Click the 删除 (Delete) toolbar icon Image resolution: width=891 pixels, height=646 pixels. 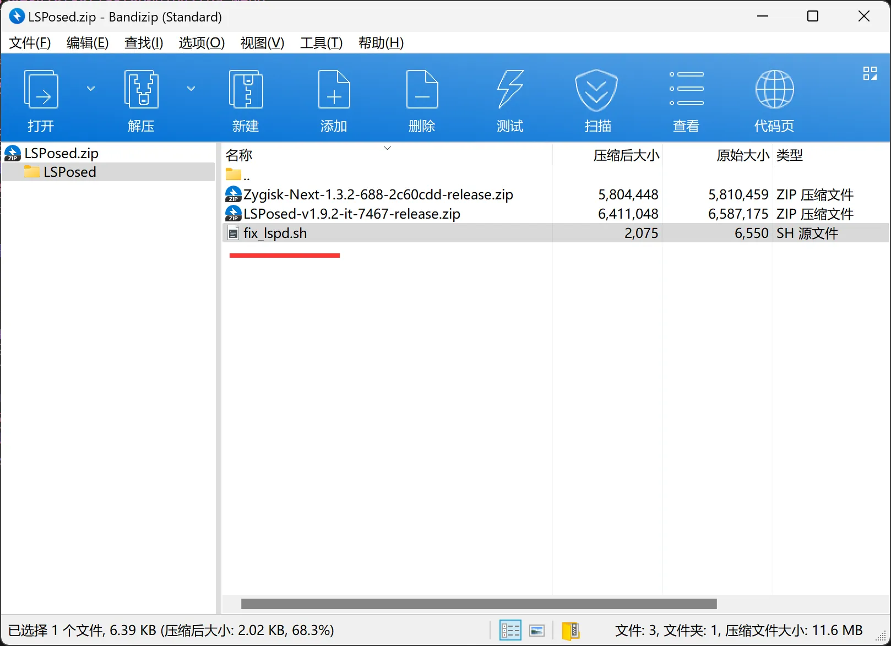[x=422, y=99]
